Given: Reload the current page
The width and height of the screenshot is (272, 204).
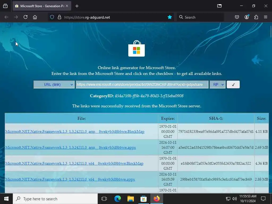Looking at the screenshot, I should coord(25,17).
